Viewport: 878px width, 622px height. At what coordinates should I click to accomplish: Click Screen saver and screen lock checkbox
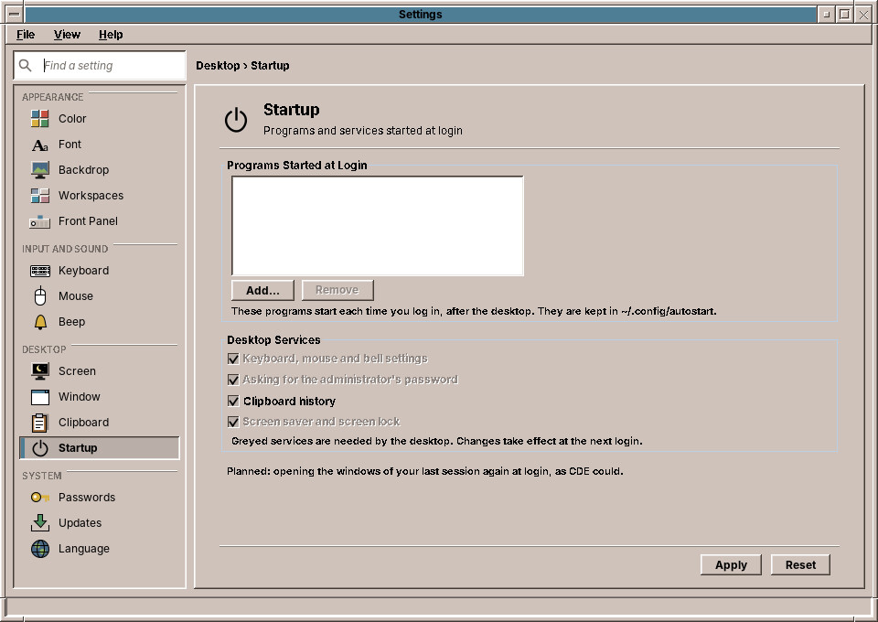pos(233,422)
